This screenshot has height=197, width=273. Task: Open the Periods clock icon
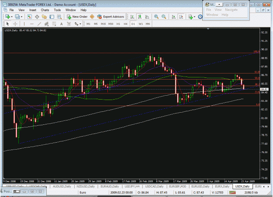click(x=200, y=17)
